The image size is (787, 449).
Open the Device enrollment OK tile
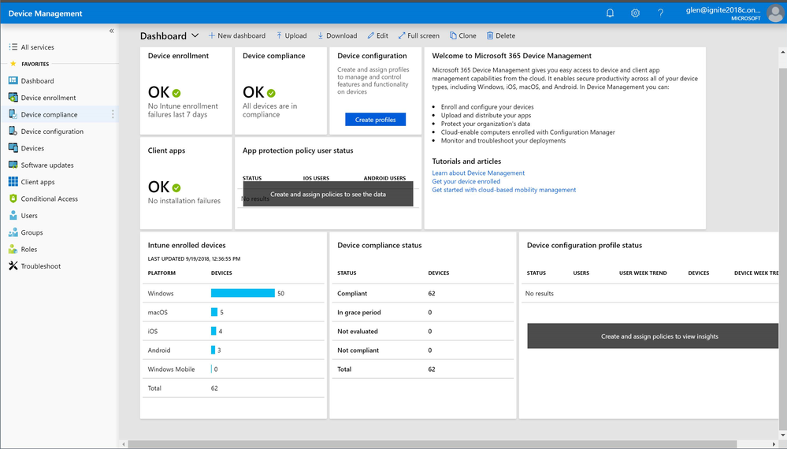point(186,91)
